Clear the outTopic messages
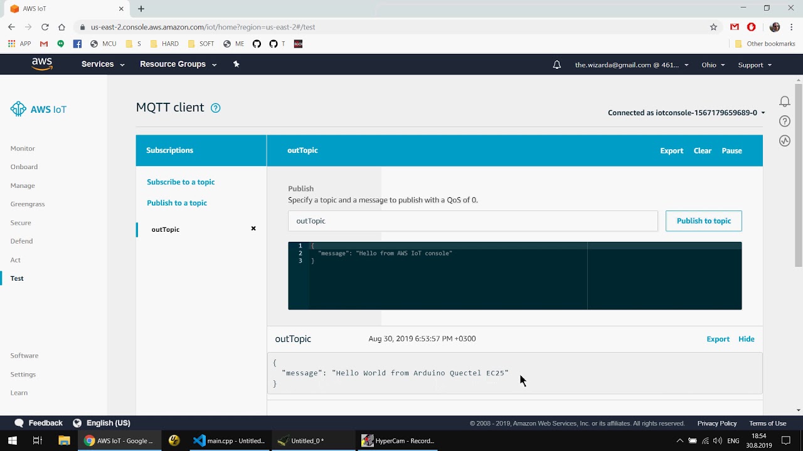 pyautogui.click(x=703, y=150)
